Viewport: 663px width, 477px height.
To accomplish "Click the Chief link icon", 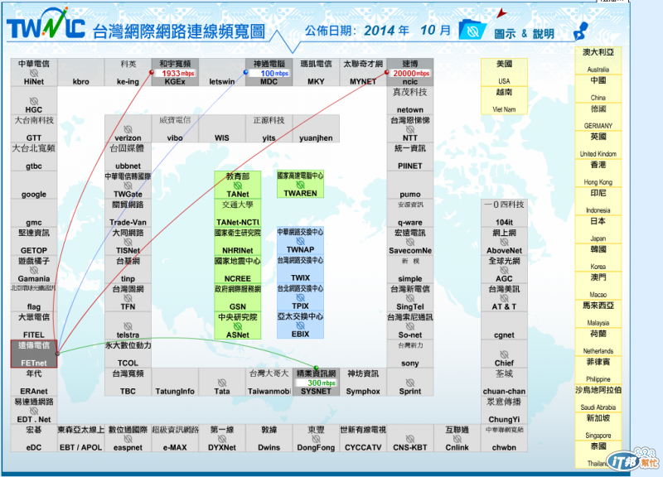I will pyautogui.click(x=504, y=354).
